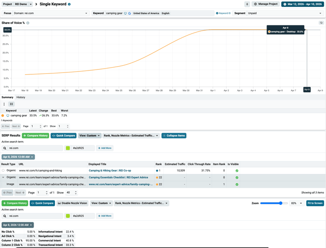Viewport: 326px width, 248px height.
Task: Switch to the History tab
Action: pyautogui.click(x=21, y=97)
